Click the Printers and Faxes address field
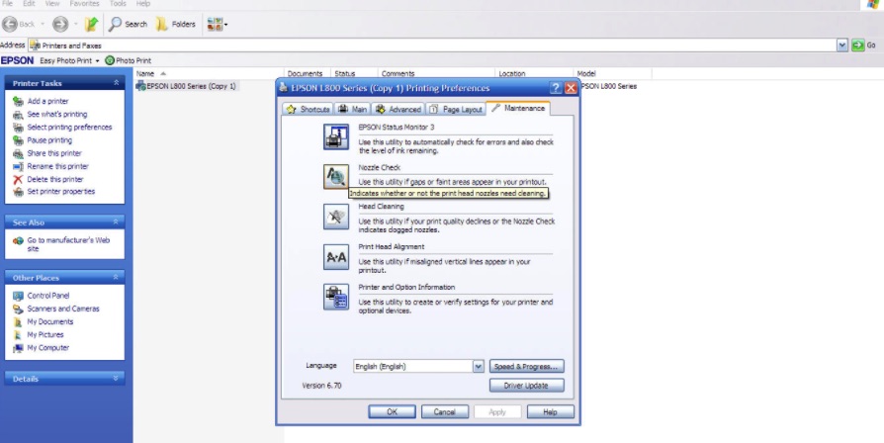The height and width of the screenshot is (443, 884). [433, 45]
